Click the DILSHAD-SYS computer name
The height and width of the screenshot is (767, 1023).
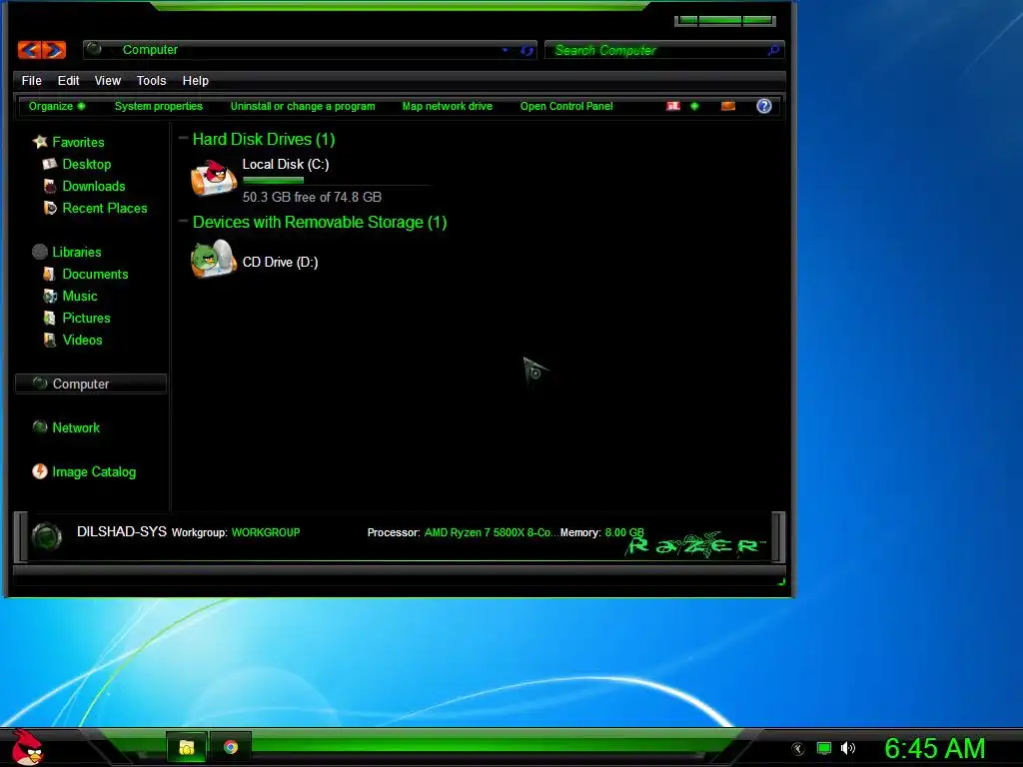pos(121,531)
